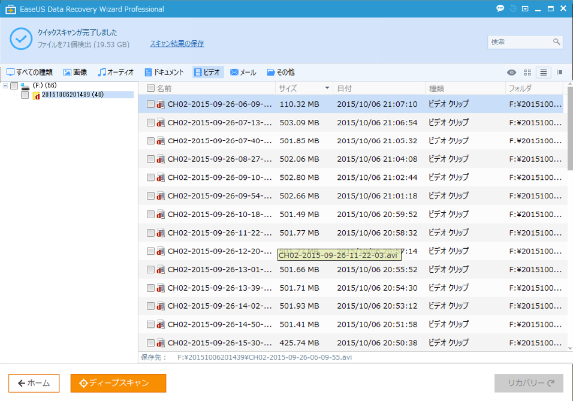Select the オーディオ filter tab

coord(116,73)
